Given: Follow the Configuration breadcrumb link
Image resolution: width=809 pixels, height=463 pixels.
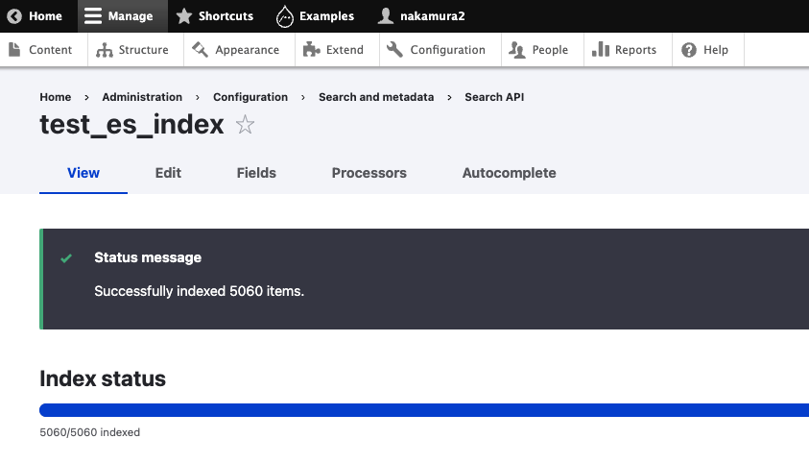Looking at the screenshot, I should (250, 97).
